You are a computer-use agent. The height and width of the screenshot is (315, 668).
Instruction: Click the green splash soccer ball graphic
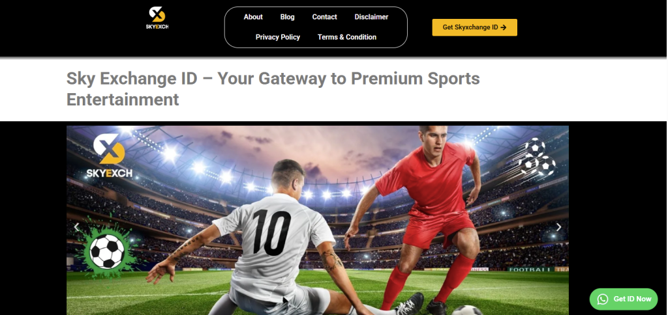107,250
